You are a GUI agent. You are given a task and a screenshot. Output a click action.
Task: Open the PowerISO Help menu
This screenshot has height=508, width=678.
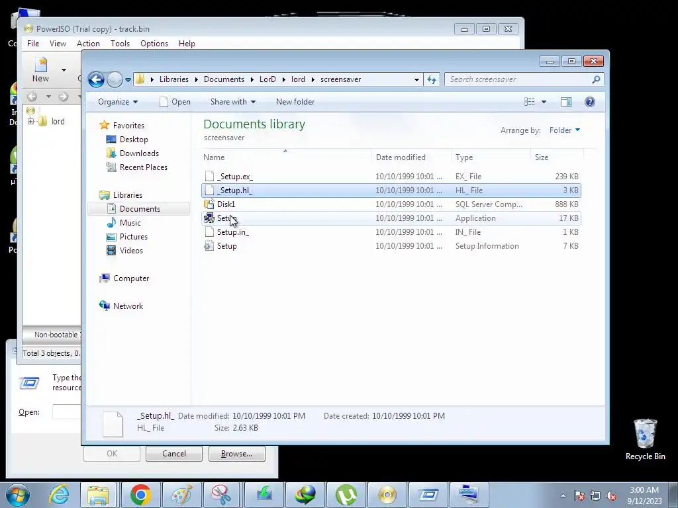pos(187,44)
